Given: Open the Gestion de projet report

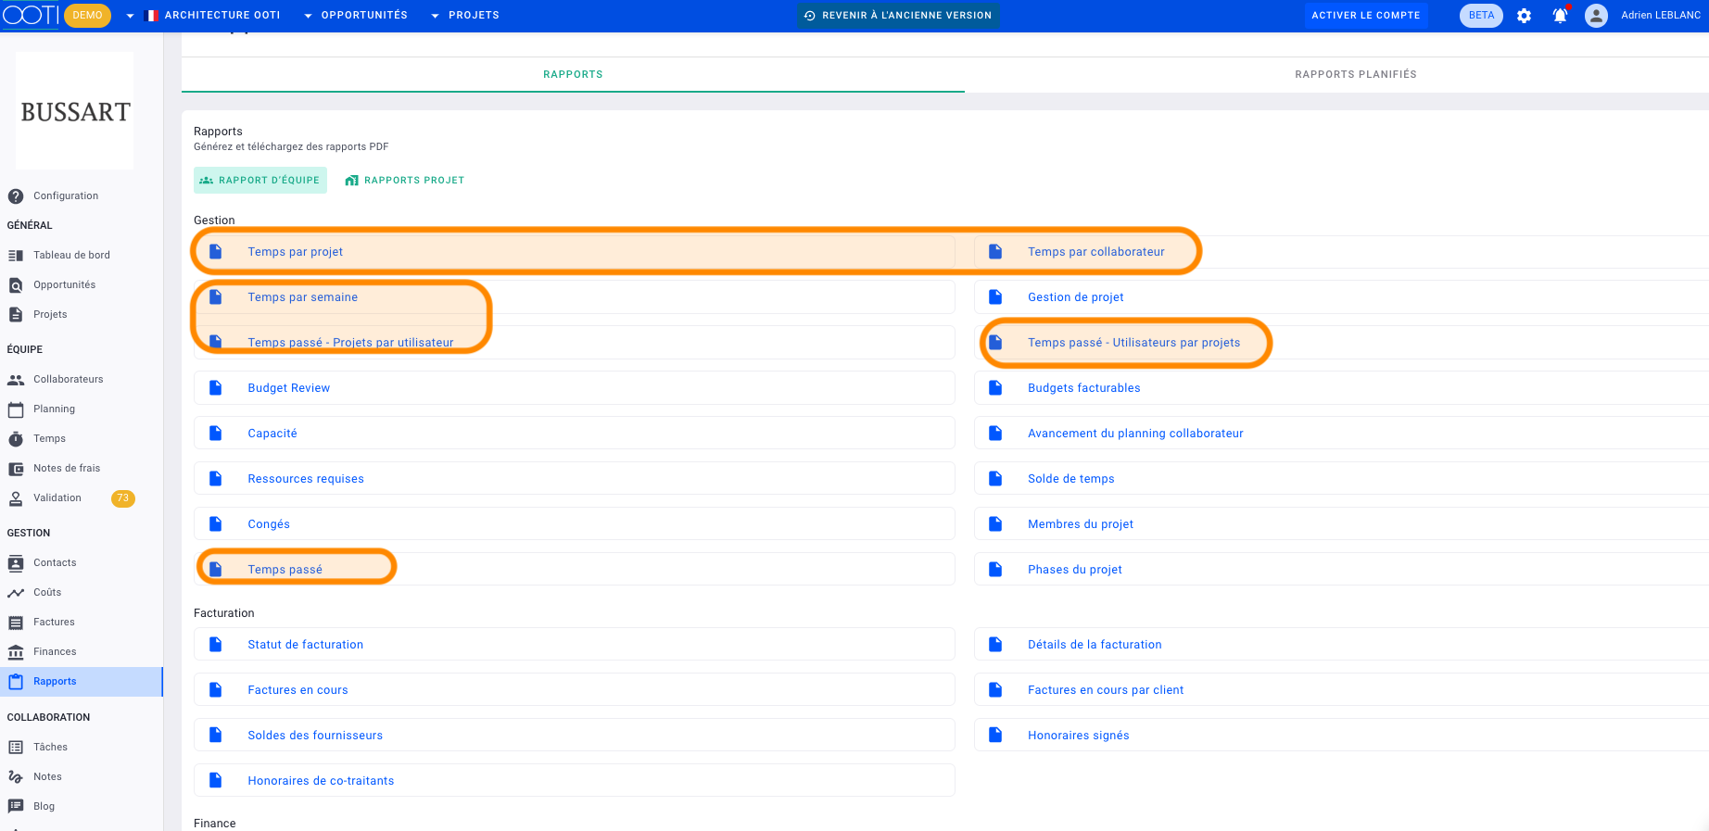Looking at the screenshot, I should (x=1341, y=297).
